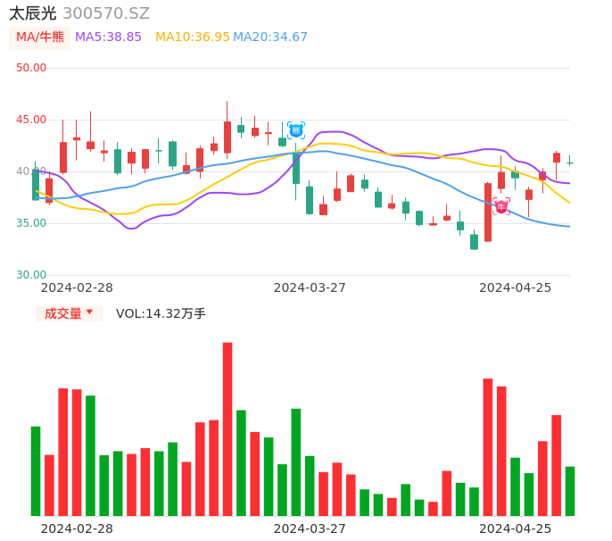Viewport: 612px width, 541px height.
Task: Click the tallest red volume bar
Action: tap(227, 429)
